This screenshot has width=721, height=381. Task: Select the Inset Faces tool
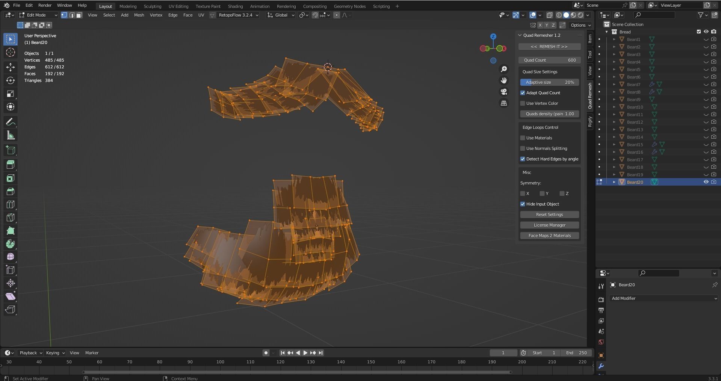[11, 178]
